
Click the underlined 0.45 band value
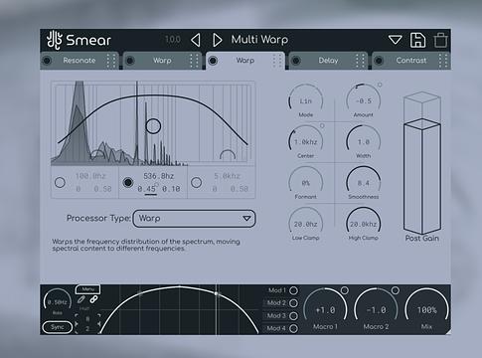click(147, 189)
